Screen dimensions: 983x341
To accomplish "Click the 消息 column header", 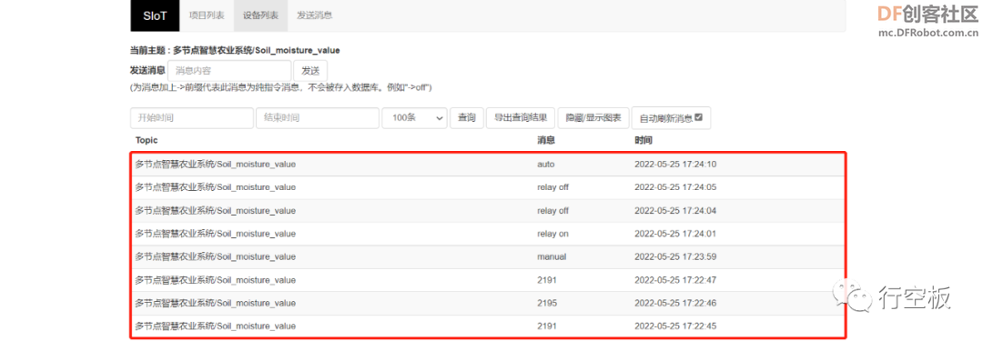I will pyautogui.click(x=546, y=140).
